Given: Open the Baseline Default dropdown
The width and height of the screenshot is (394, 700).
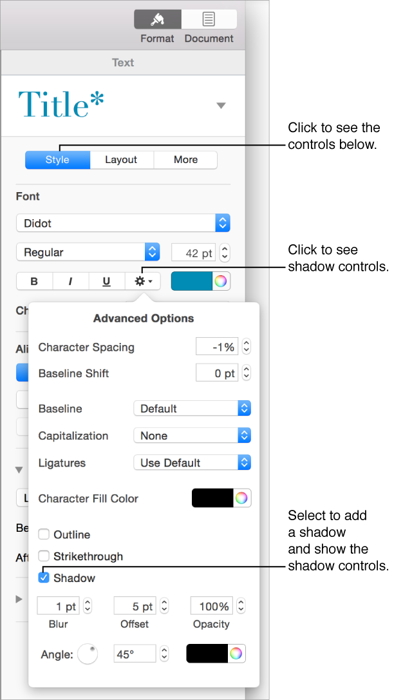Looking at the screenshot, I should click(192, 409).
